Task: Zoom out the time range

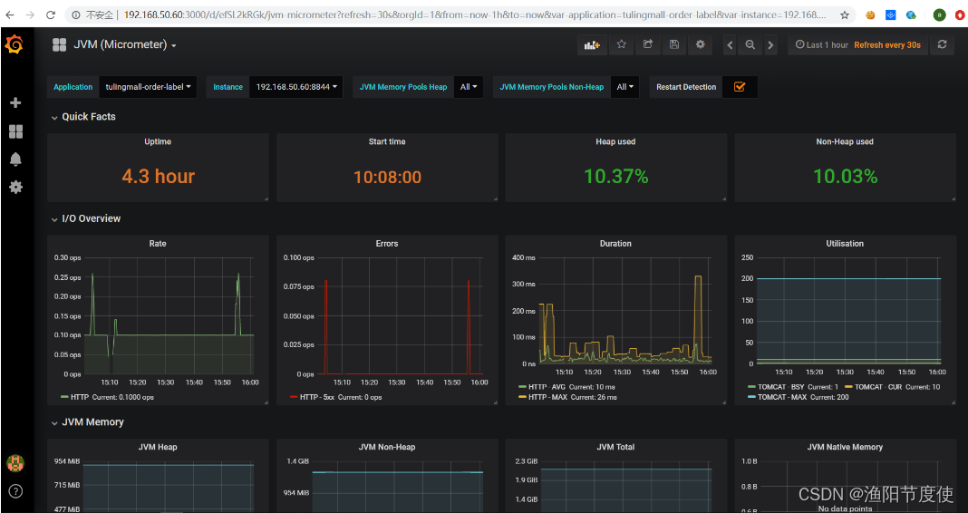Action: coord(750,45)
